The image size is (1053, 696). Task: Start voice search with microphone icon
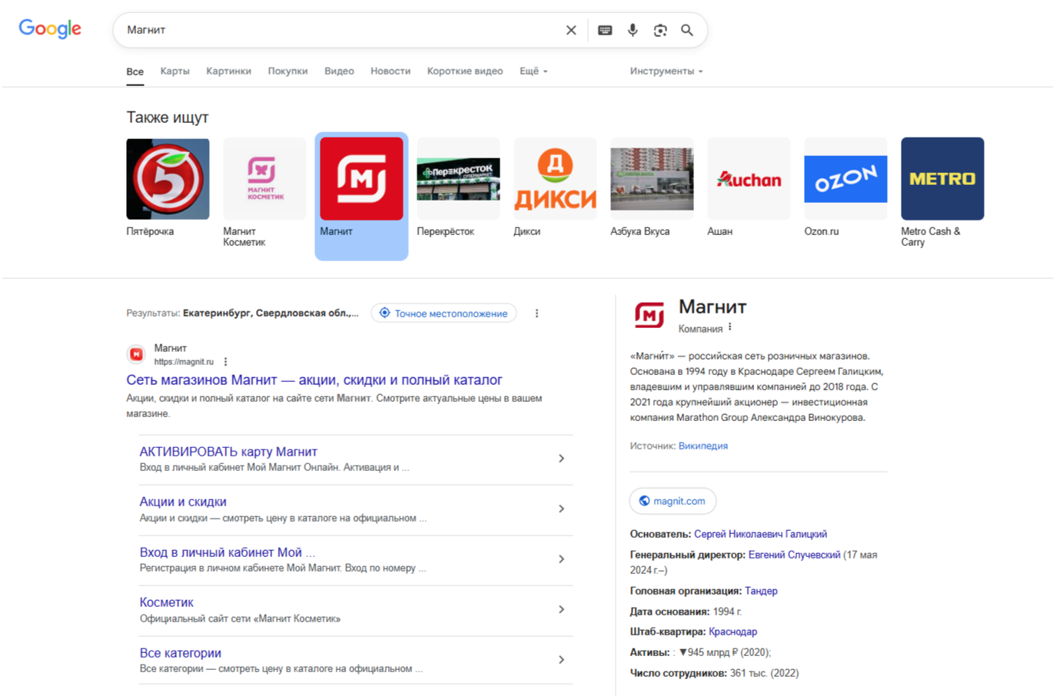[x=633, y=30]
